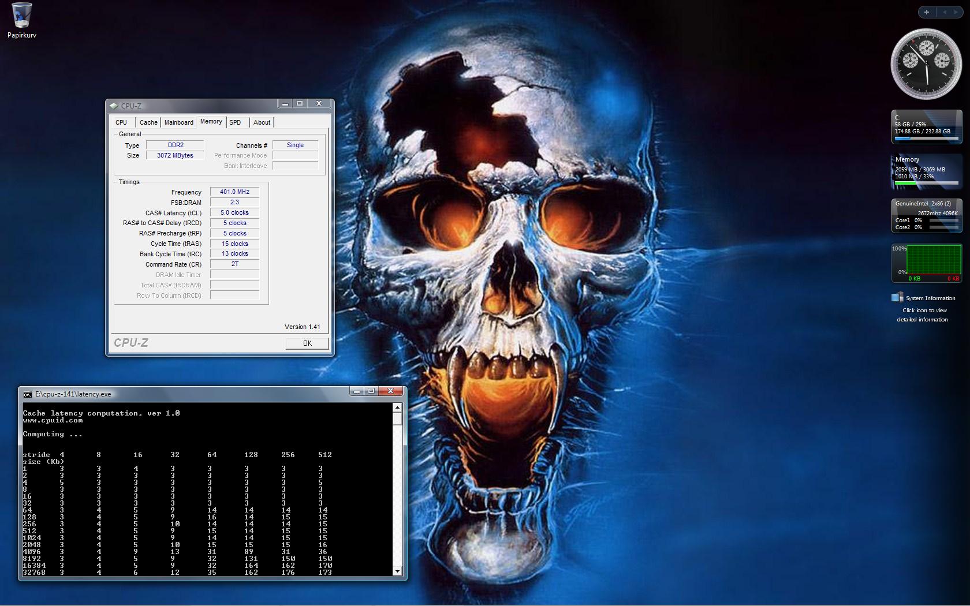Click 'Cache latency computation, ver 1.0' line
Viewport: 970px width, 606px height.
(x=101, y=413)
